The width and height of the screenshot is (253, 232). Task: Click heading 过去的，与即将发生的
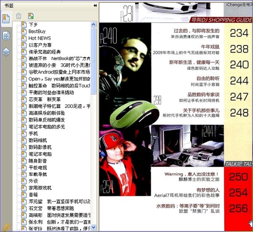(x=196, y=31)
